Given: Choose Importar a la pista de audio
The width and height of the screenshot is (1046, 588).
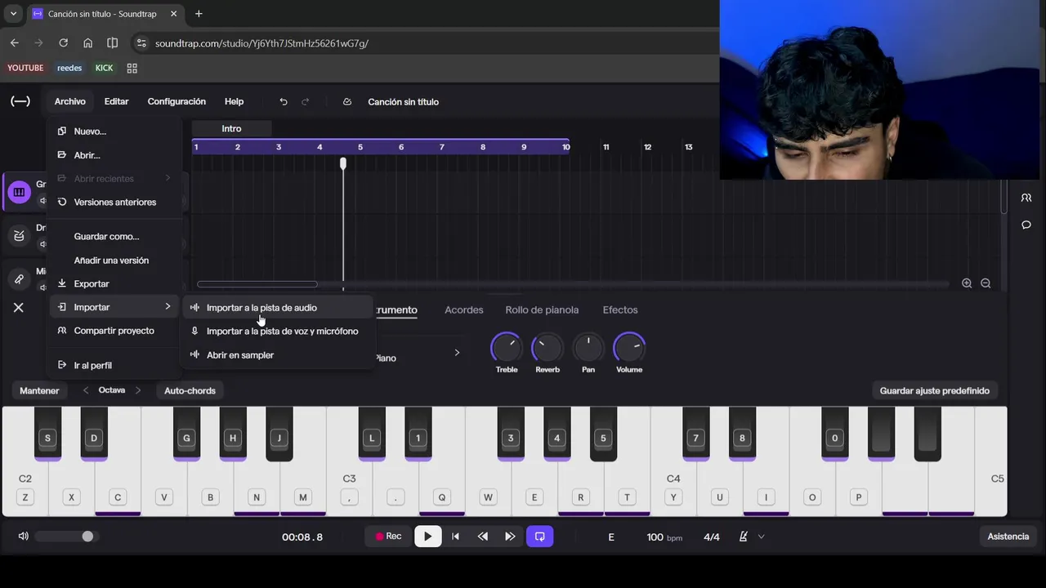Looking at the screenshot, I should click(276, 308).
